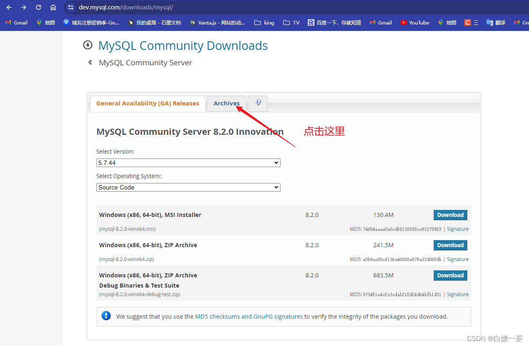Click the browser back arrow
Viewport: 529px width, 346px height.
tap(9, 7)
